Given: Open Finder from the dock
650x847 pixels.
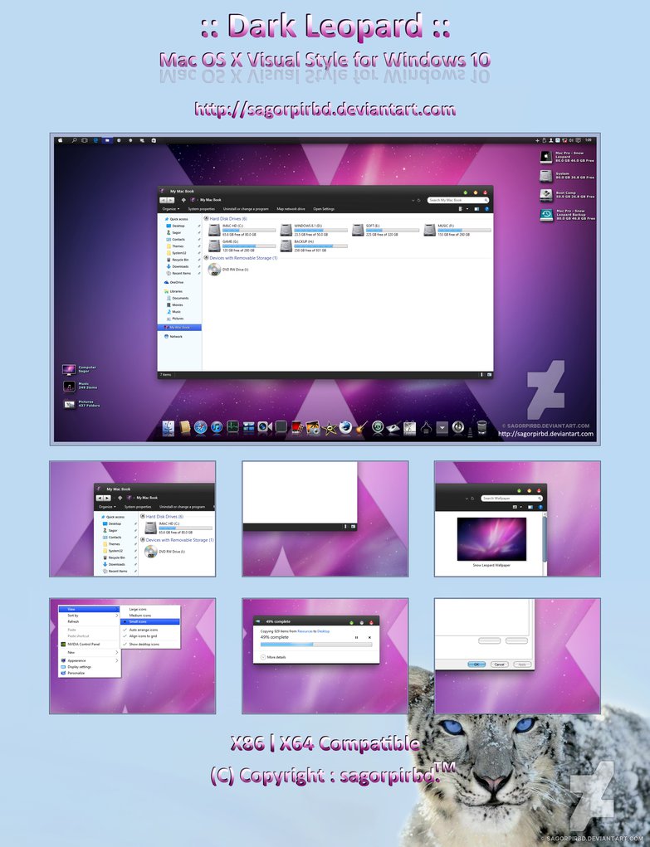Looking at the screenshot, I should coord(169,428).
